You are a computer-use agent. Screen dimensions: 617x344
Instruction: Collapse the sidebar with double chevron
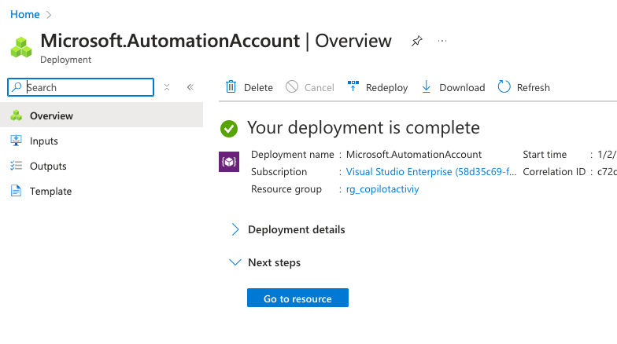pyautogui.click(x=190, y=87)
